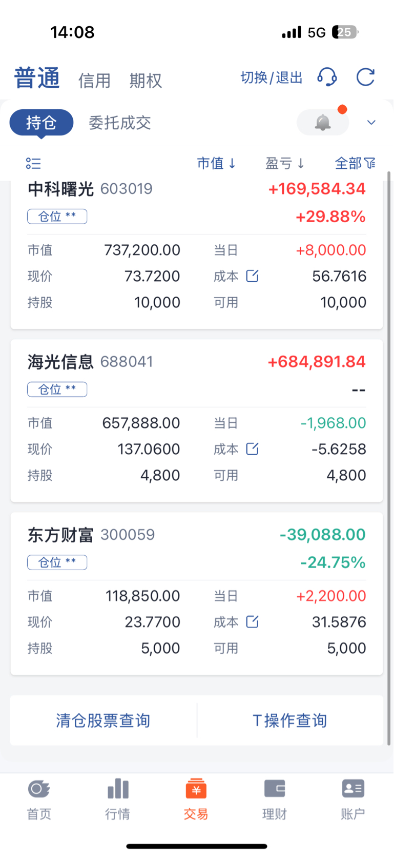
Task: Expand the chevron next to the bell
Action: [371, 123]
